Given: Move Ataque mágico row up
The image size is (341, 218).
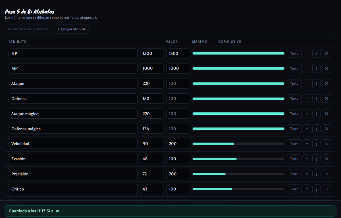Looking at the screenshot, I should point(307,114).
